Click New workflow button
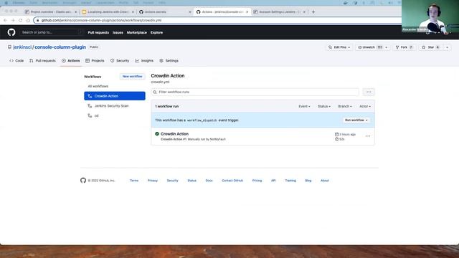 tap(132, 77)
